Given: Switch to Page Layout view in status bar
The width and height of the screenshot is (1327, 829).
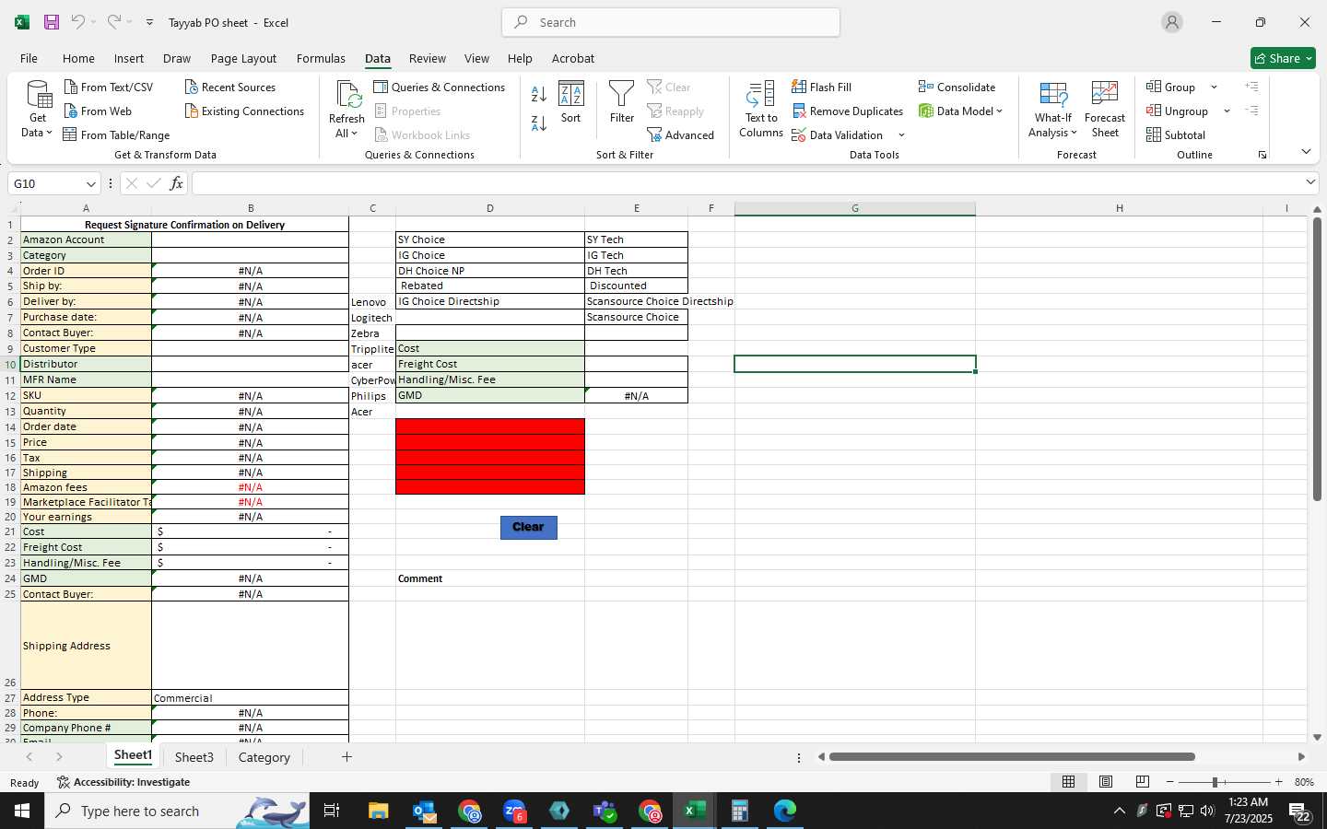Looking at the screenshot, I should click(1105, 781).
